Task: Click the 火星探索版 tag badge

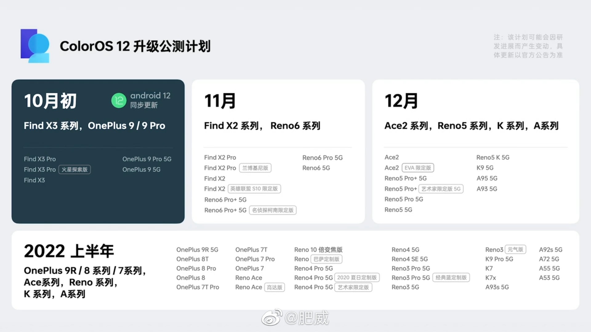Action: 74,170
